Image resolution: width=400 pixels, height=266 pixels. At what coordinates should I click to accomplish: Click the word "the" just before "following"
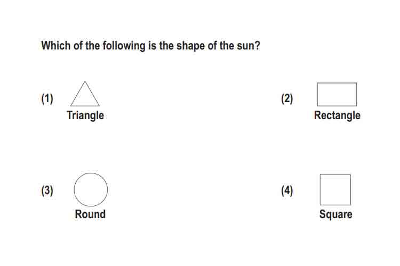pos(92,46)
